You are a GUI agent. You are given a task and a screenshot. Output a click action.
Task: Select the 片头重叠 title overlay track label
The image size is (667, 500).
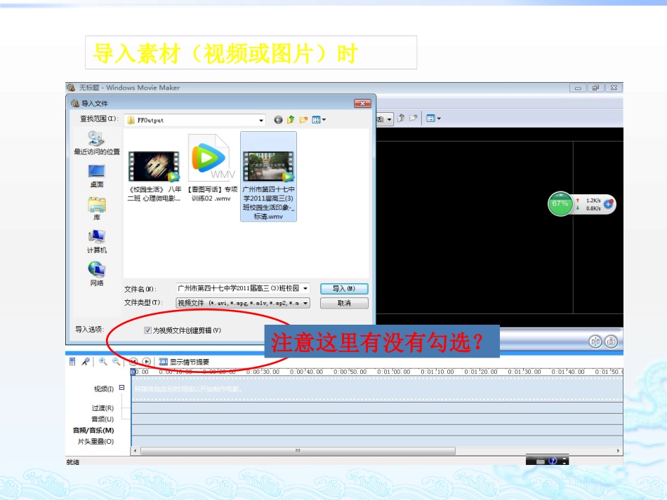pyautogui.click(x=95, y=441)
